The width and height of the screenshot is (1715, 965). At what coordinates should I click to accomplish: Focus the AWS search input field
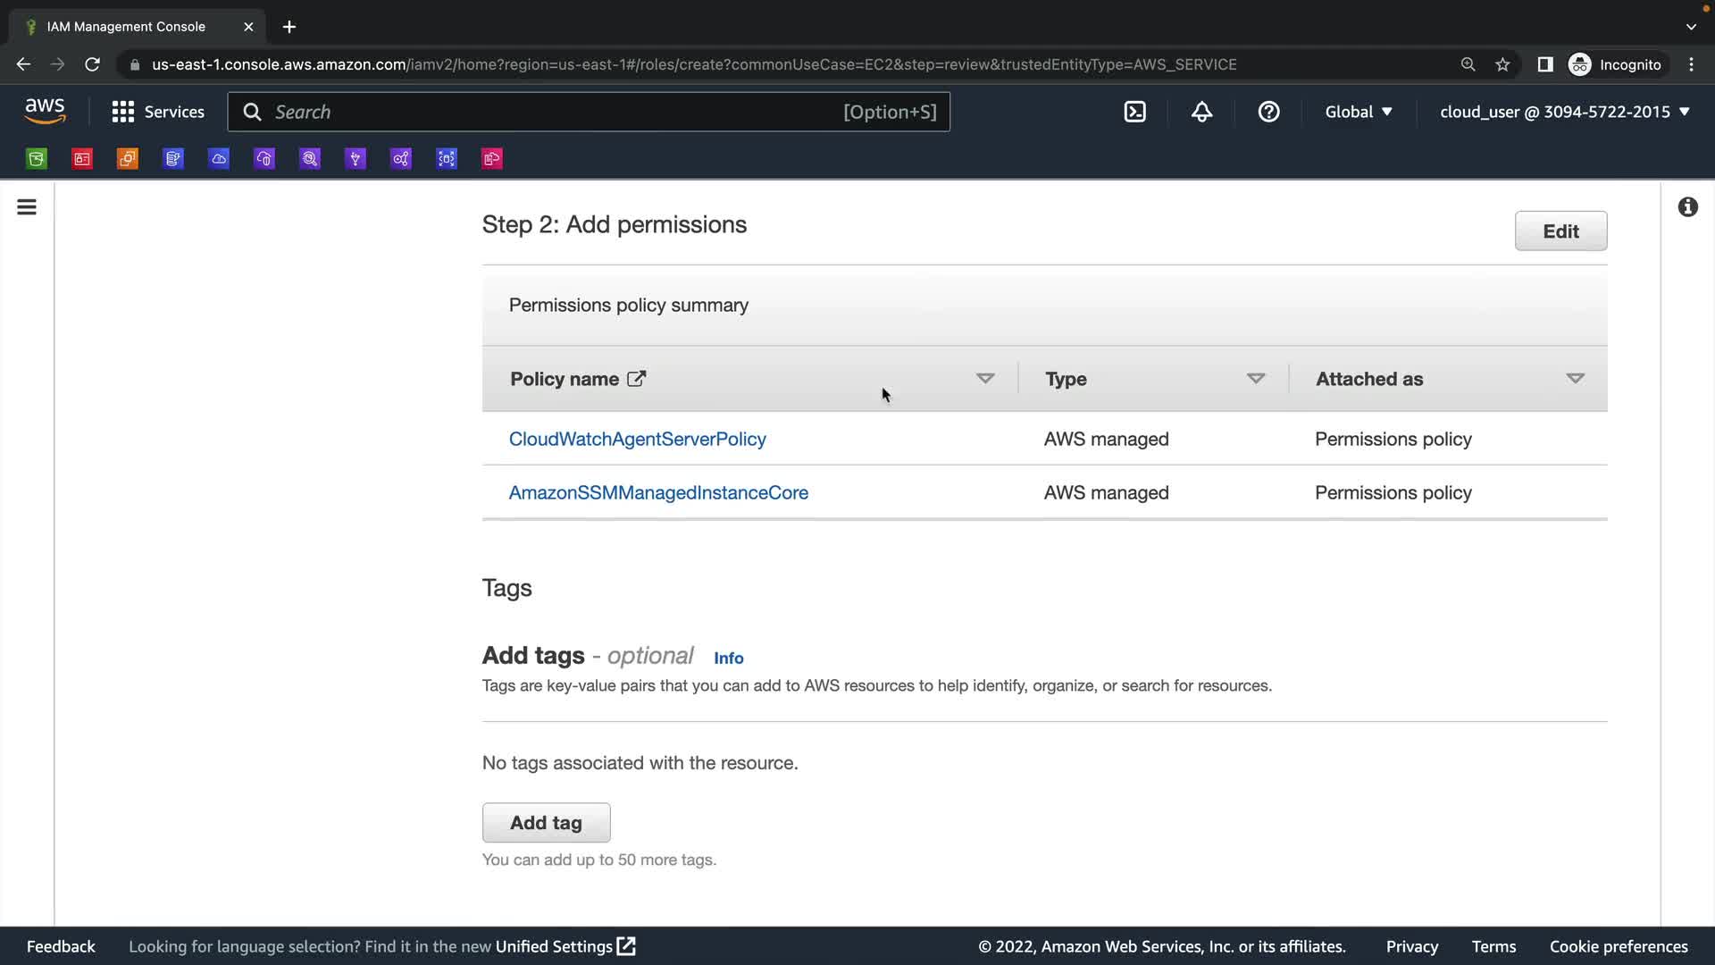(554, 112)
